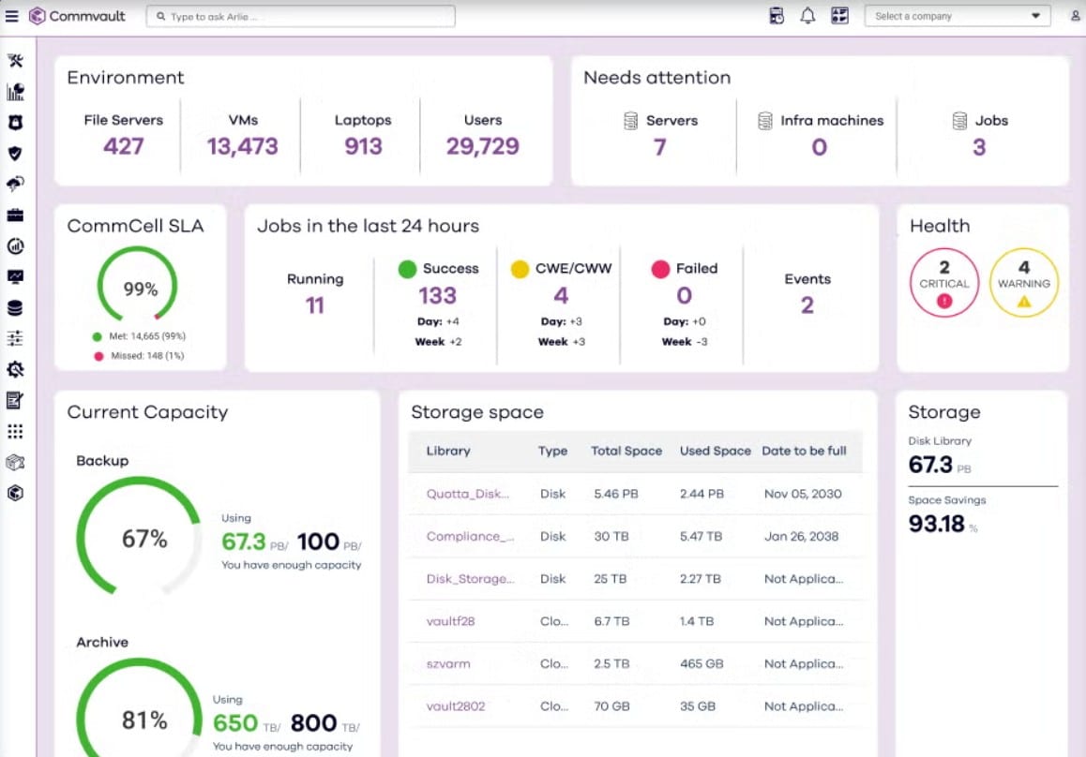Open the Jobs needing attention count 3
The width and height of the screenshot is (1086, 757).
click(x=979, y=147)
